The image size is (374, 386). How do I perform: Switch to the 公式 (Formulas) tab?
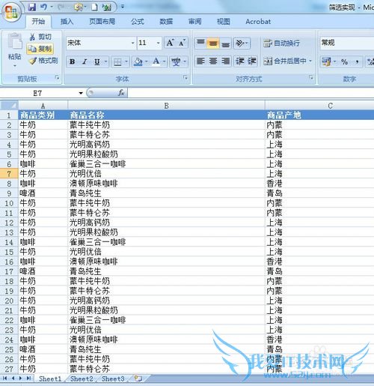pos(138,22)
